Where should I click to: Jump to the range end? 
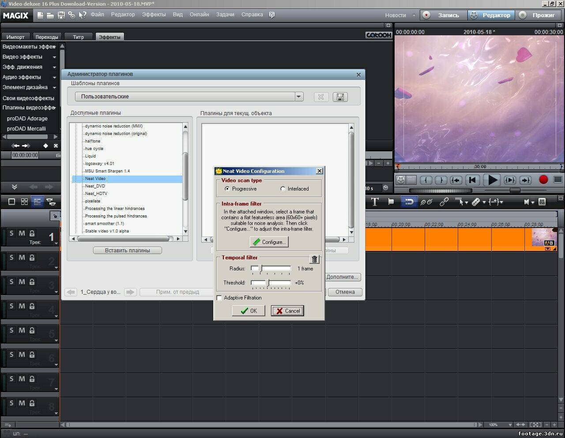pyautogui.click(x=525, y=180)
